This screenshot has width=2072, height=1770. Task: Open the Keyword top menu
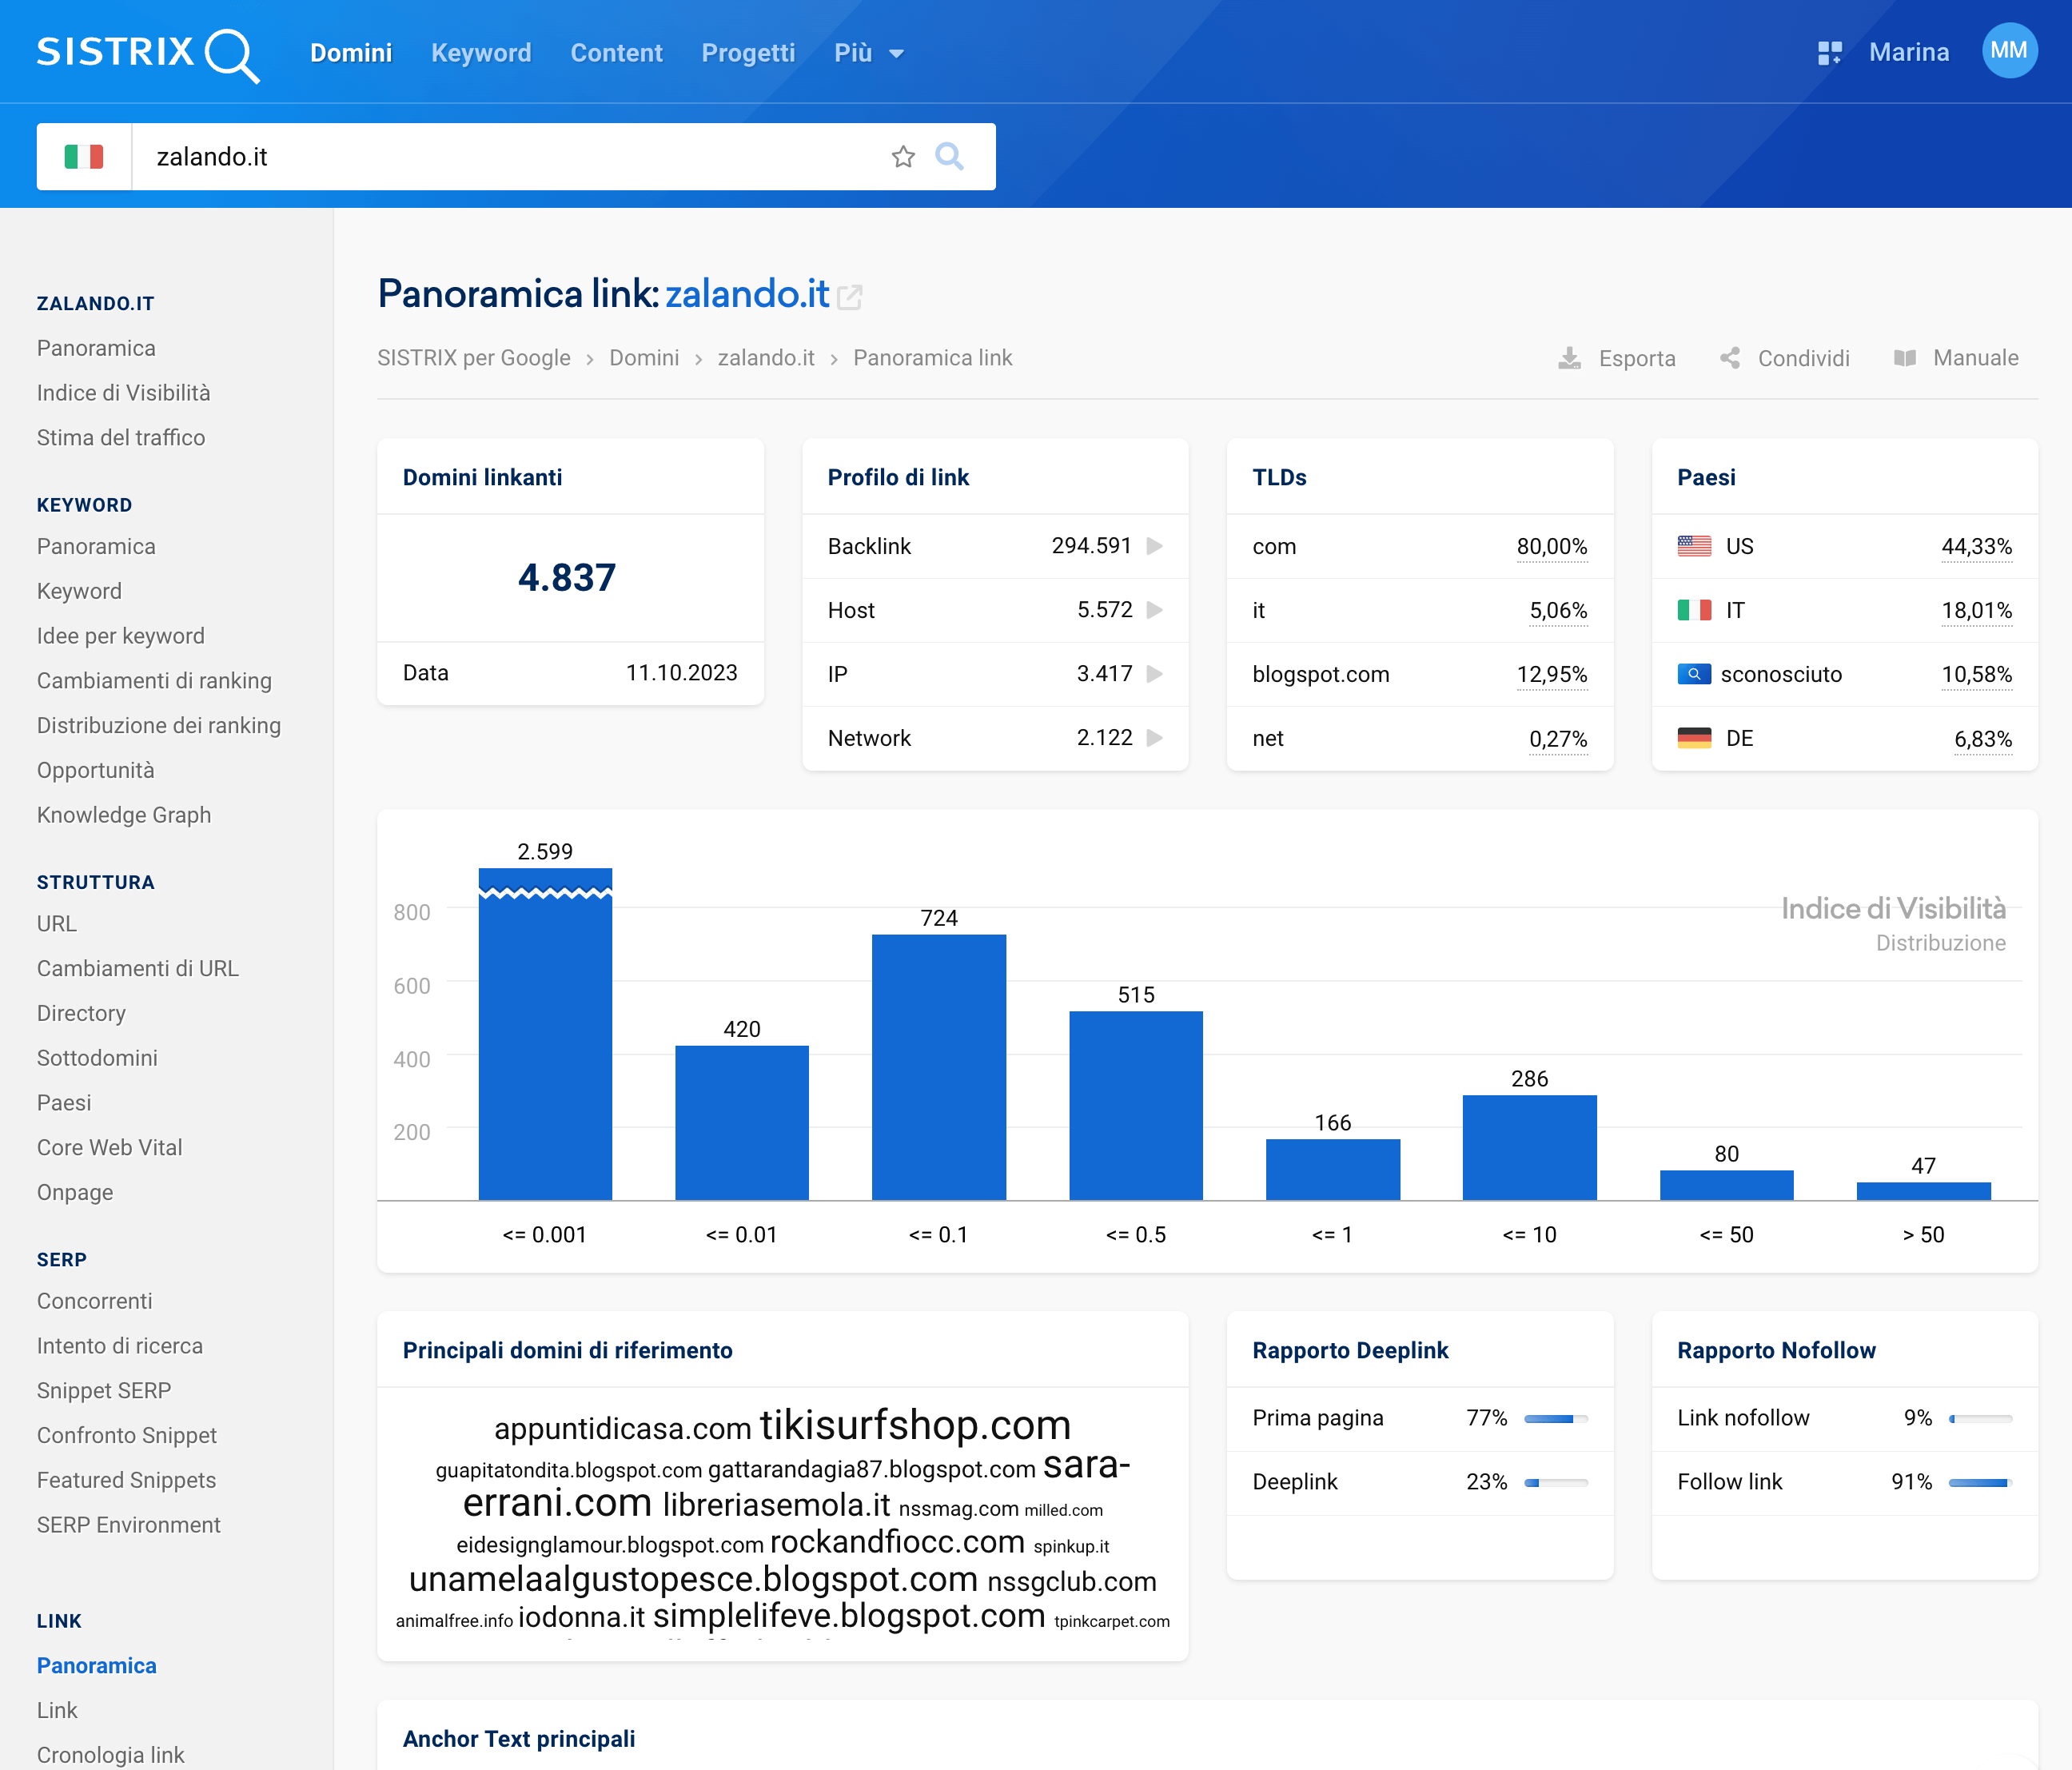click(x=481, y=53)
